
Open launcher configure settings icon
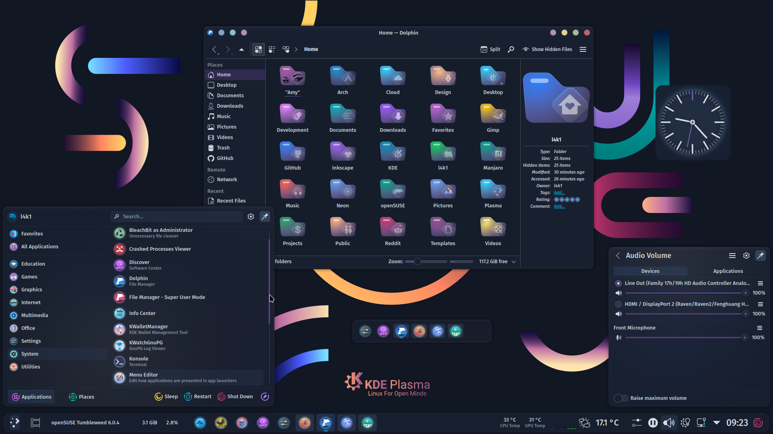pyautogui.click(x=251, y=217)
